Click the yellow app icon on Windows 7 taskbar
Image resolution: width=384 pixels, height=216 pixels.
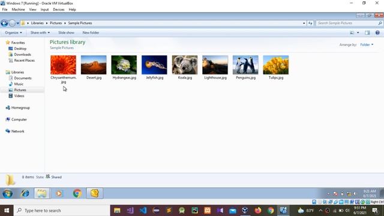pyautogui.click(x=95, y=193)
